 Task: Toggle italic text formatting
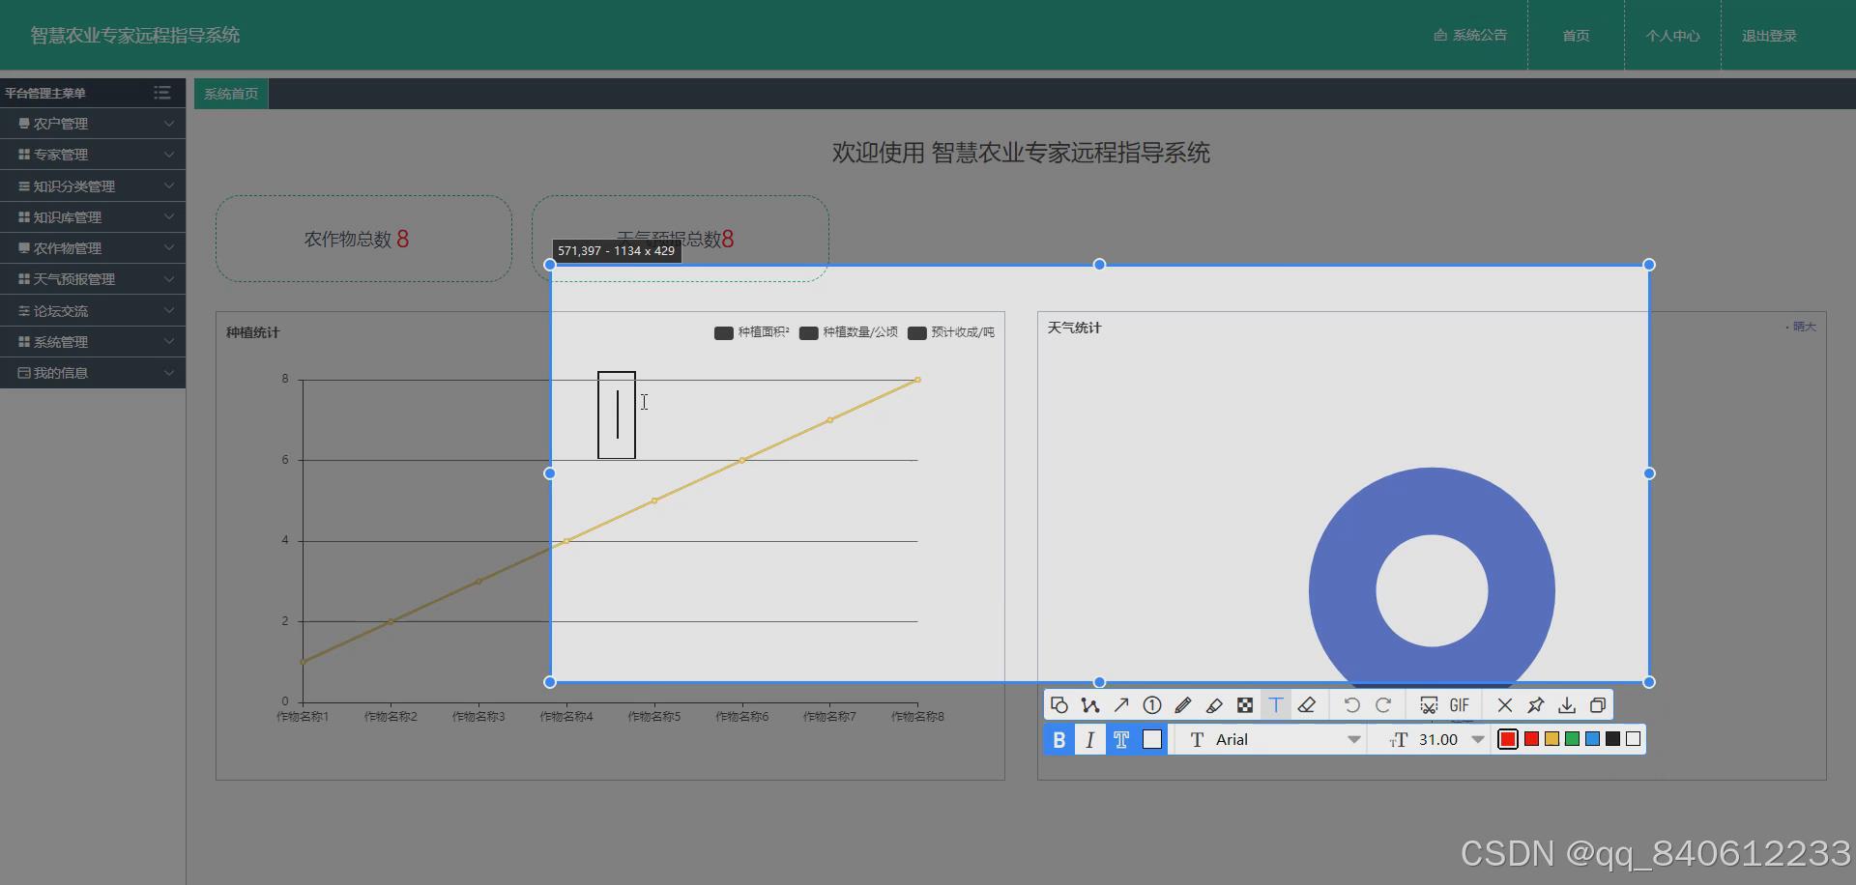[1090, 739]
